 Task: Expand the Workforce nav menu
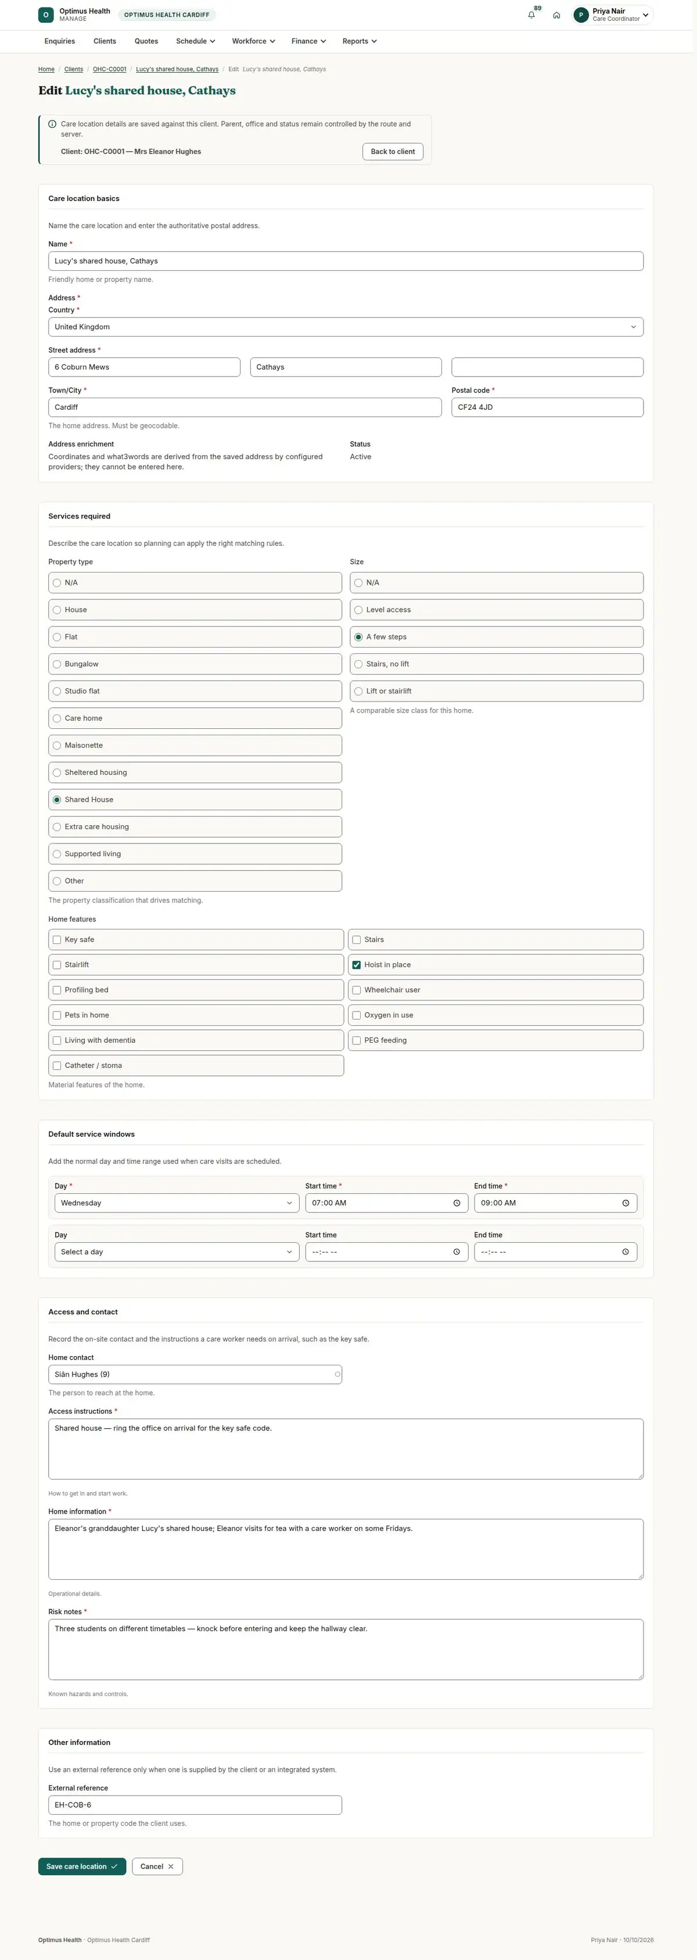click(253, 41)
